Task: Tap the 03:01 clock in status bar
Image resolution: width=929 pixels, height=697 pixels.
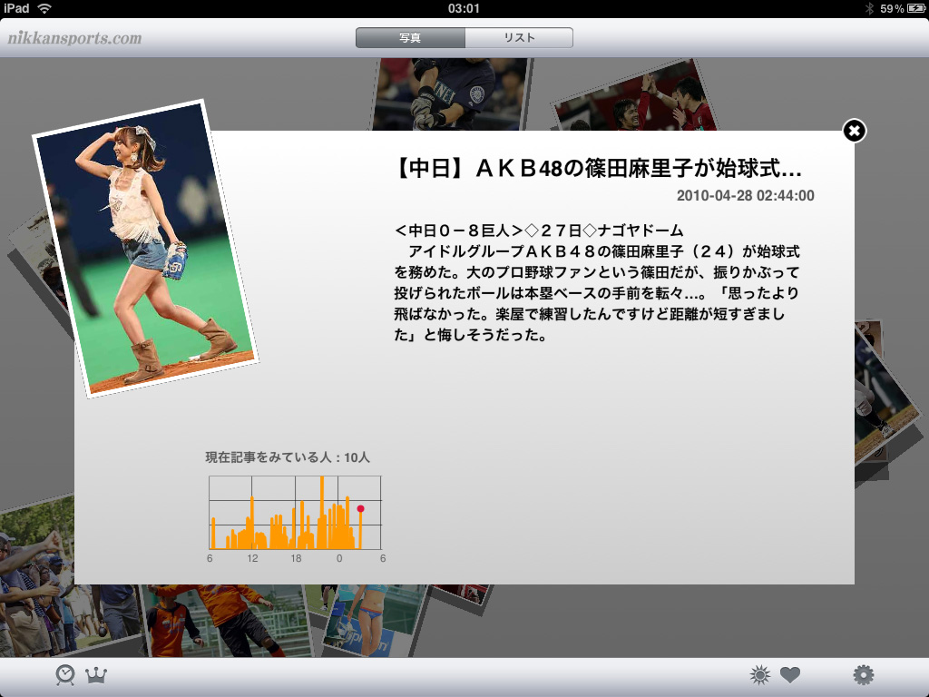Action: coord(464,8)
